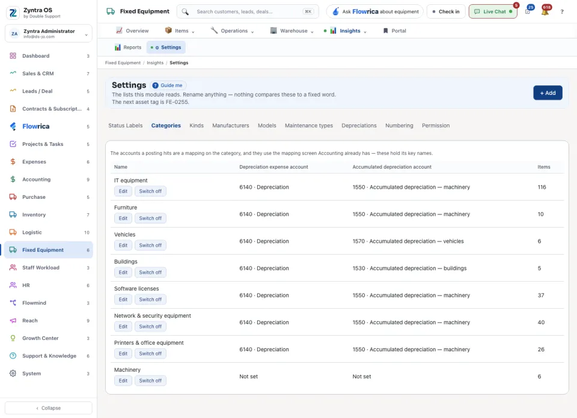Viewport: 577px width, 418px height.
Task: Switch off the IT equipment category
Action: pyautogui.click(x=150, y=191)
